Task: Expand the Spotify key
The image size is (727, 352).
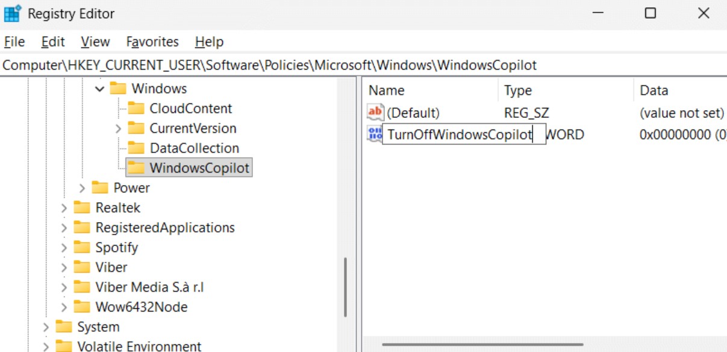Action: 64,247
